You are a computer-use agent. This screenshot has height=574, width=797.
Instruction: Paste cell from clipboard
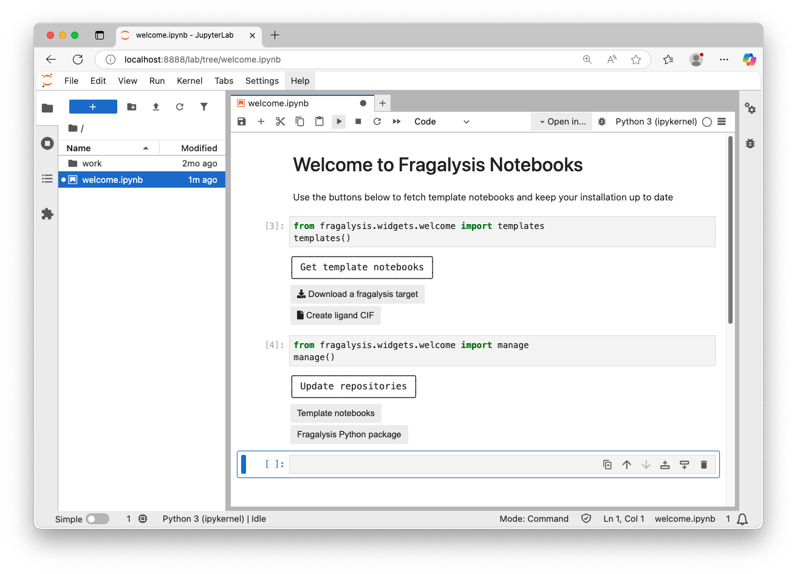[320, 121]
